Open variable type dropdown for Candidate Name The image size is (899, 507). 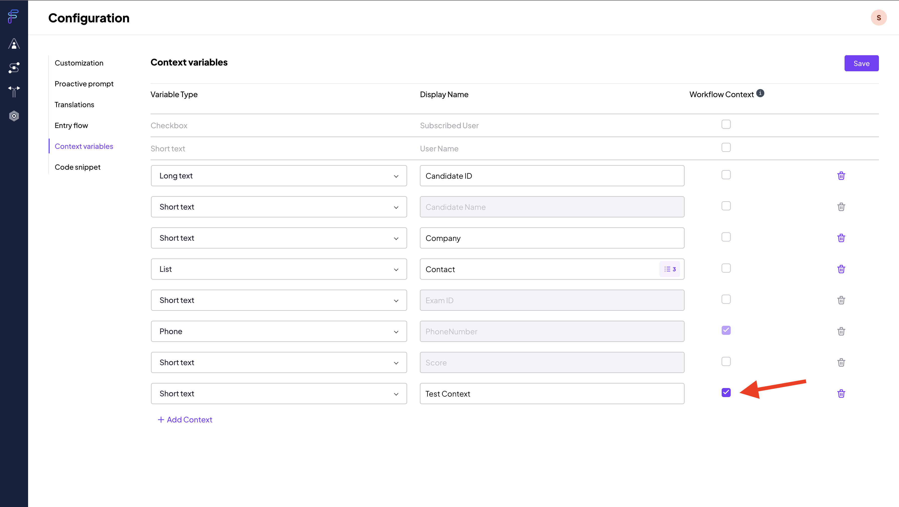(x=279, y=207)
